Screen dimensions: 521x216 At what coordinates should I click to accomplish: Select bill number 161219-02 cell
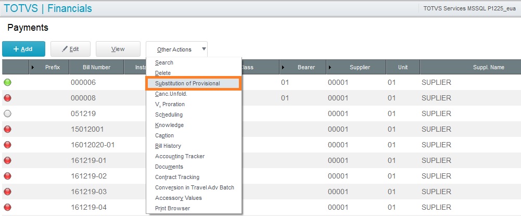(88, 176)
